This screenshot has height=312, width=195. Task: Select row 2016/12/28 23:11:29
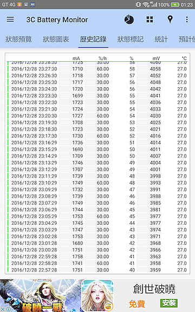(x=97, y=176)
